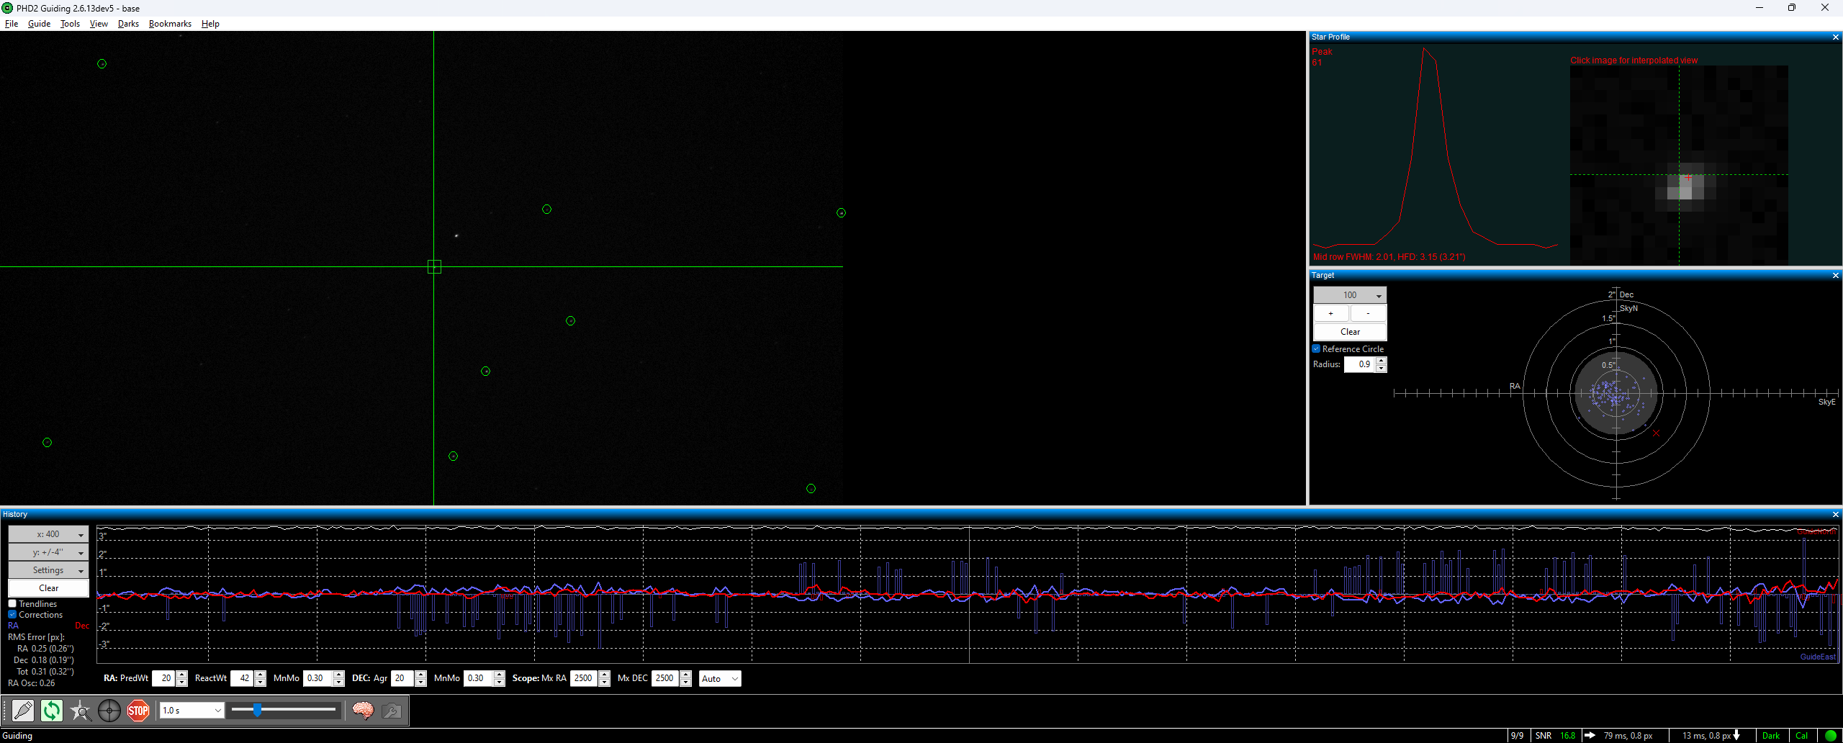Screen dimensions: 1843x743
Task: Uncheck the Corrections checkbox
Action: (x=12, y=615)
